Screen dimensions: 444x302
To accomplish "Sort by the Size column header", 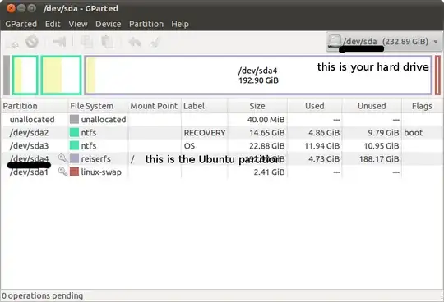I will 257,106.
